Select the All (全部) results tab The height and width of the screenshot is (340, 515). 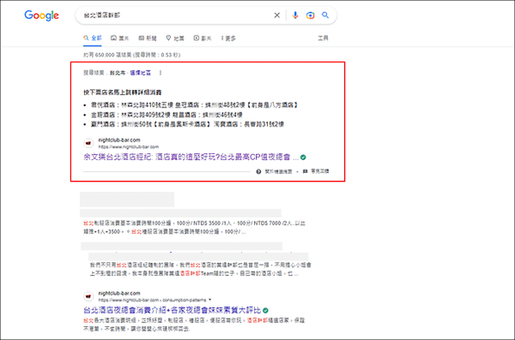point(93,38)
